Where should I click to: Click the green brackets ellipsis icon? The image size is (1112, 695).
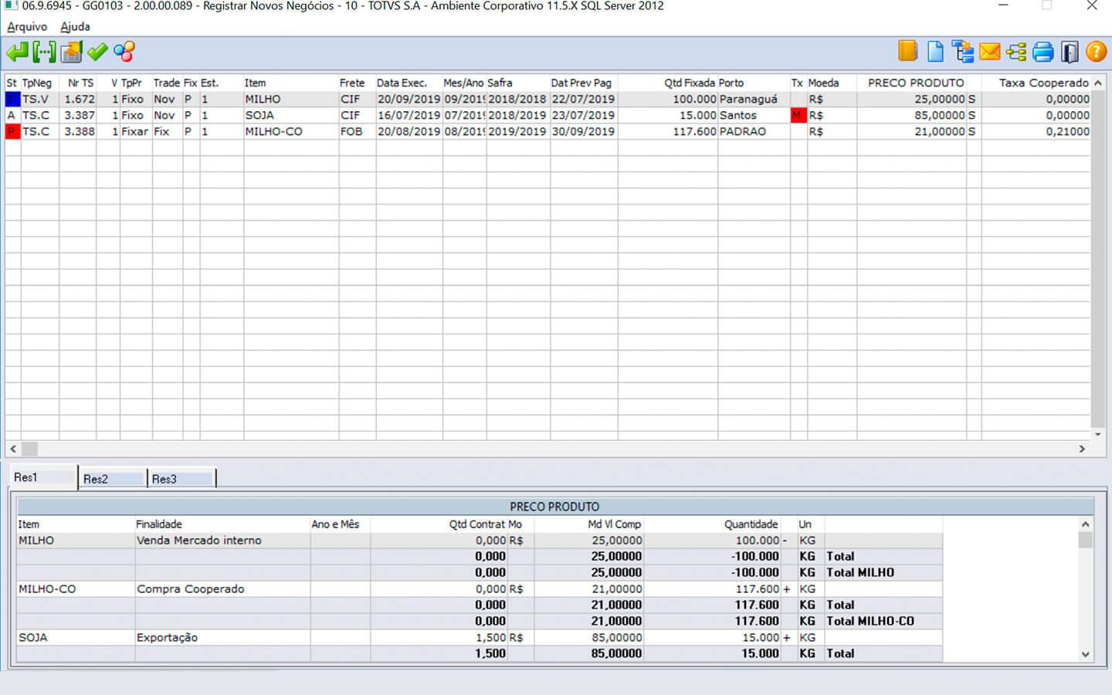point(44,53)
